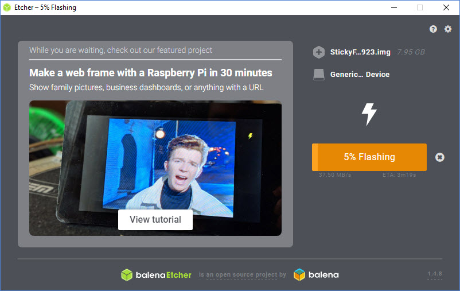
Task: Click the green balenaEtcher cube logo
Action: (x=127, y=275)
